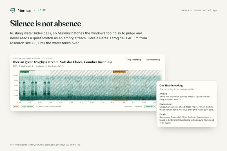Toggle the Birds filter chip
Image resolution: width=227 pixels, height=151 pixels.
pos(16,107)
